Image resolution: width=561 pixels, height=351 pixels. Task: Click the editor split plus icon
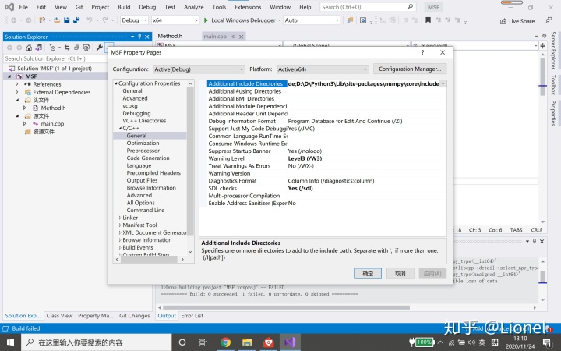543,46
